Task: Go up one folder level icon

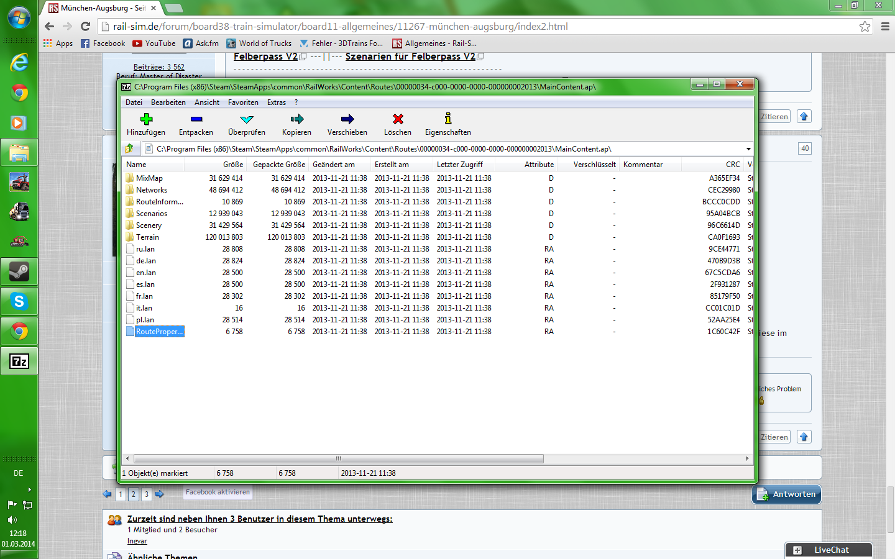Action: pyautogui.click(x=129, y=148)
